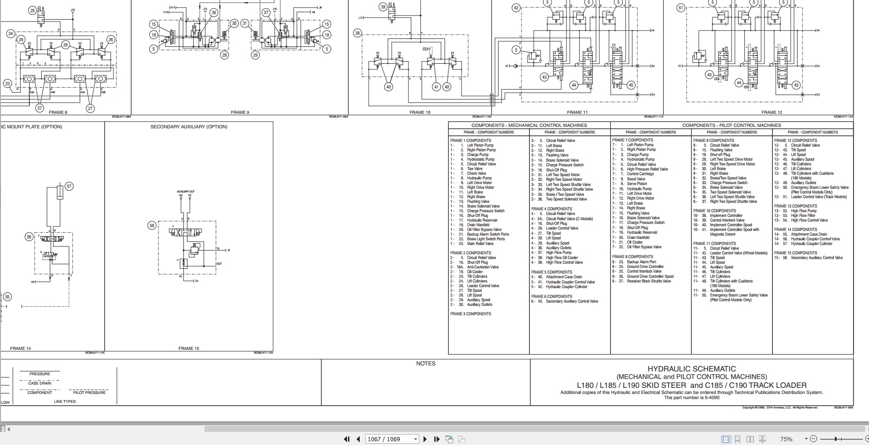Click callout number 58 in Frame 15

click(151, 225)
